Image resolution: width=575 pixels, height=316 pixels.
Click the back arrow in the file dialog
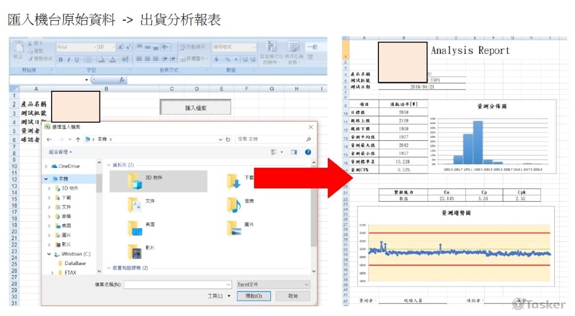[49, 139]
